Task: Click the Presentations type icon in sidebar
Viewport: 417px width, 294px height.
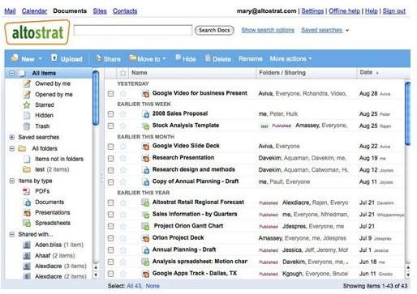Action: click(27, 212)
